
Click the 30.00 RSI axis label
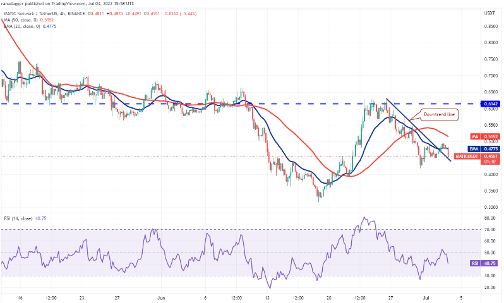coord(490,276)
